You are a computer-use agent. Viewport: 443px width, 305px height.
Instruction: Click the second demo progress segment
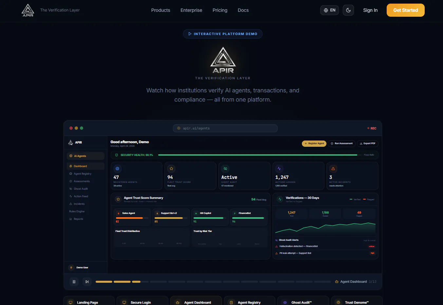(122, 282)
